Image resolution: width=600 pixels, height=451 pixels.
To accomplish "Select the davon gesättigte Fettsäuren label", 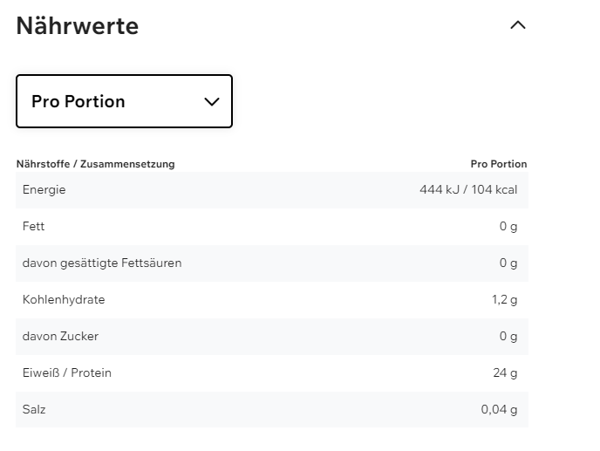I will click(x=102, y=263).
